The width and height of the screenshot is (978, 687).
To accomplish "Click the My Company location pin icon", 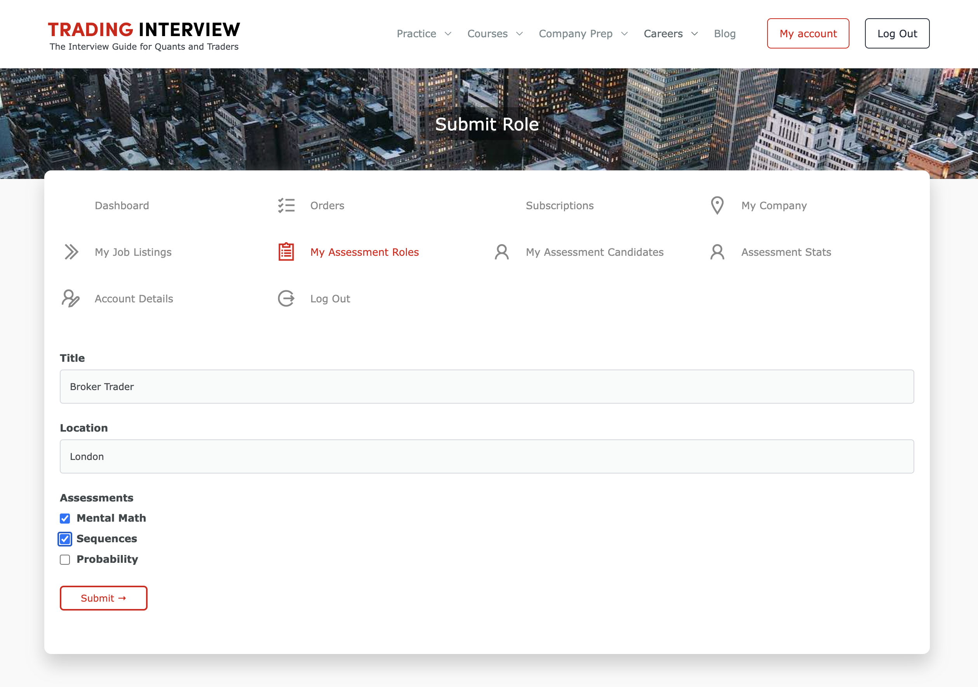I will [717, 206].
